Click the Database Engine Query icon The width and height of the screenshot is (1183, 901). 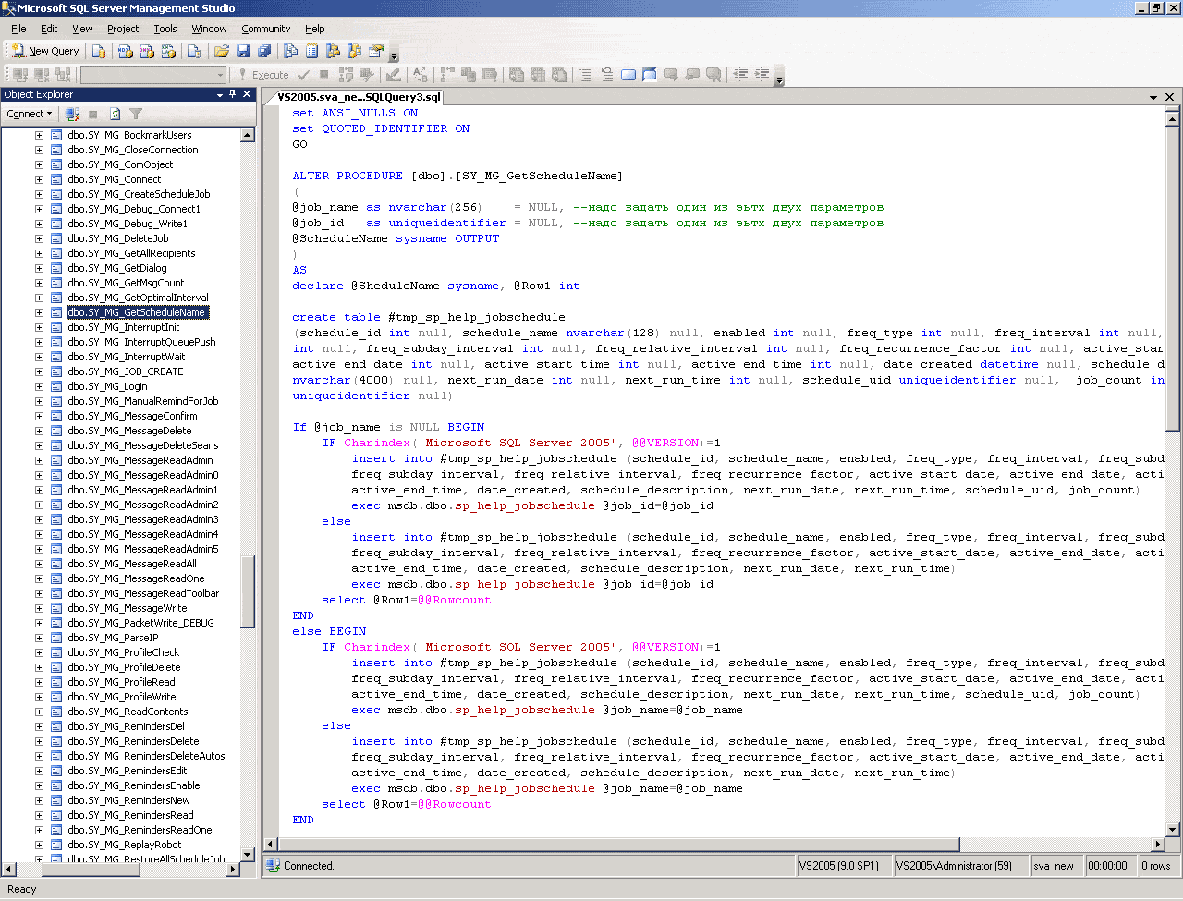(99, 52)
